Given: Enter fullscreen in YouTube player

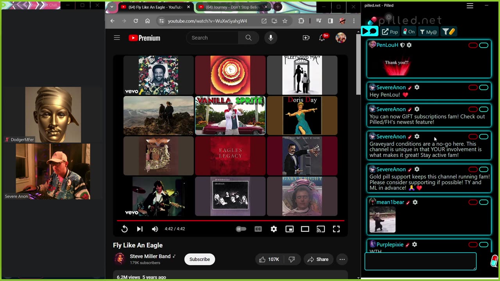Looking at the screenshot, I should [336, 229].
